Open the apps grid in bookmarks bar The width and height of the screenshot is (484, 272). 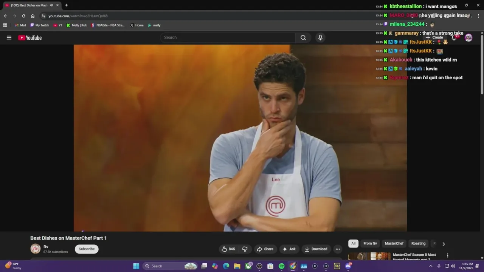click(5, 25)
